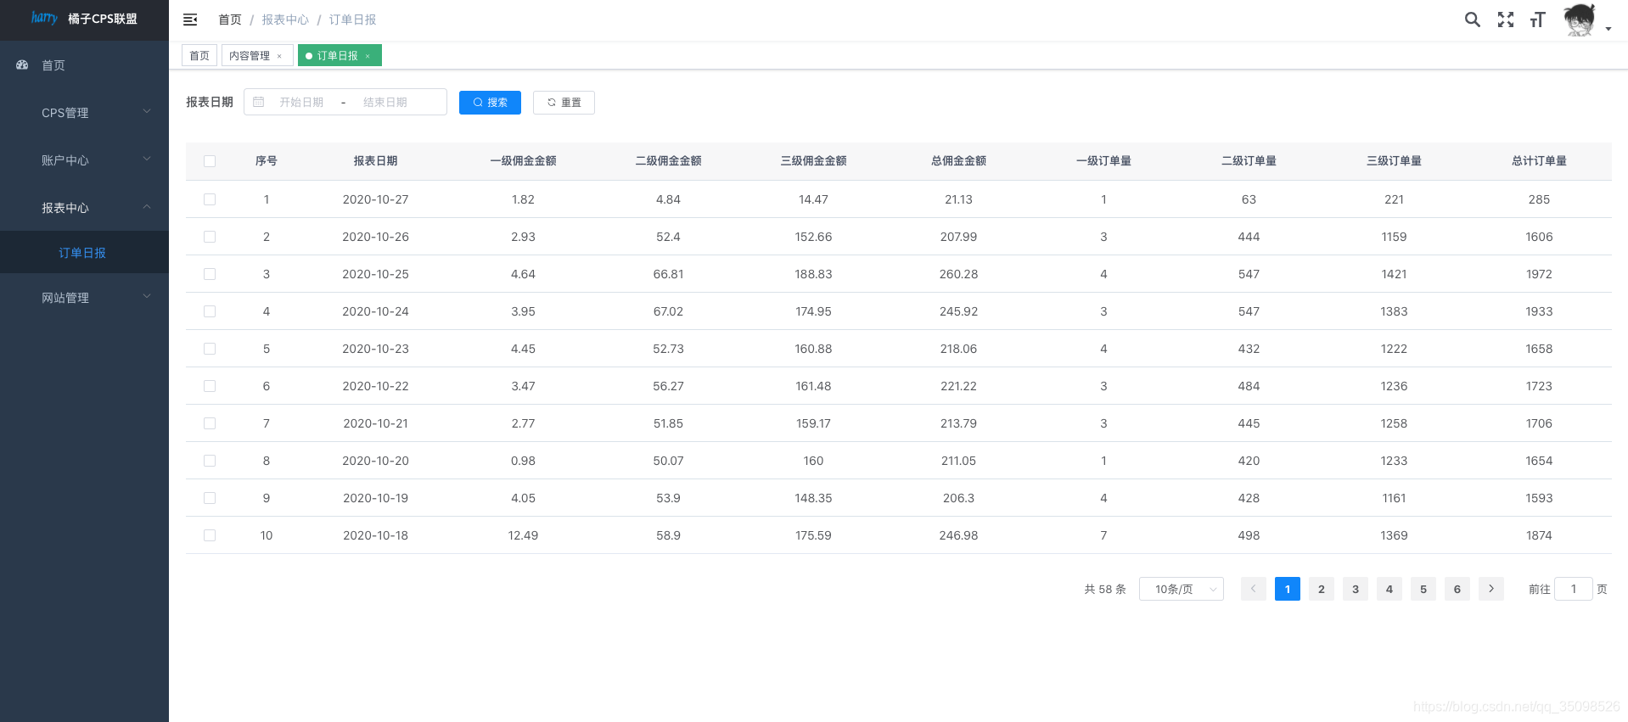Image resolution: width=1628 pixels, height=722 pixels.
Task: Check row 2020-10-24 checkbox
Action: 210,311
